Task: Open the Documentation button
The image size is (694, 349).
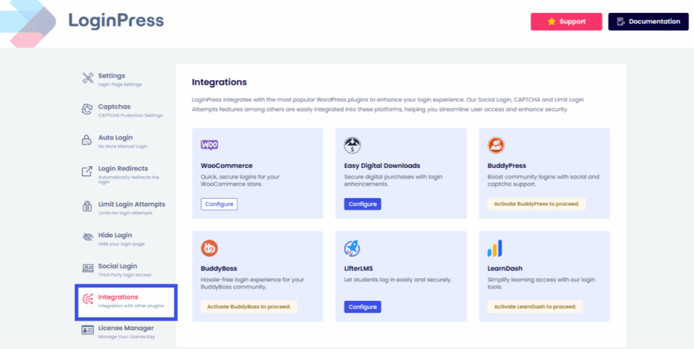Action: (648, 22)
